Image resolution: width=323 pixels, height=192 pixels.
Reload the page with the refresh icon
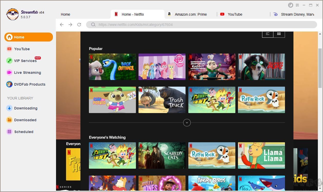(x=79, y=25)
